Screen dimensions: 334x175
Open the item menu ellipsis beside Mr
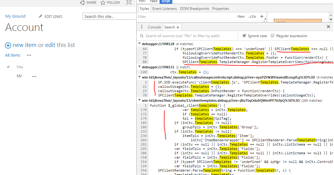coord(34,76)
